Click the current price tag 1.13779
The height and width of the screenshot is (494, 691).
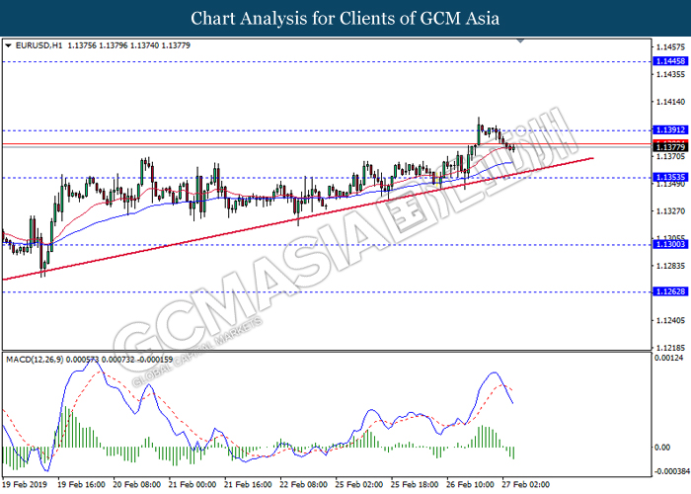[670, 147]
